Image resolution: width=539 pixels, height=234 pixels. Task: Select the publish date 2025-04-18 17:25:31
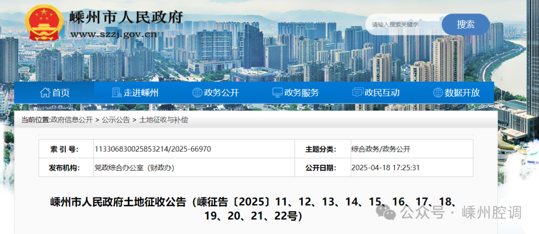385,168
